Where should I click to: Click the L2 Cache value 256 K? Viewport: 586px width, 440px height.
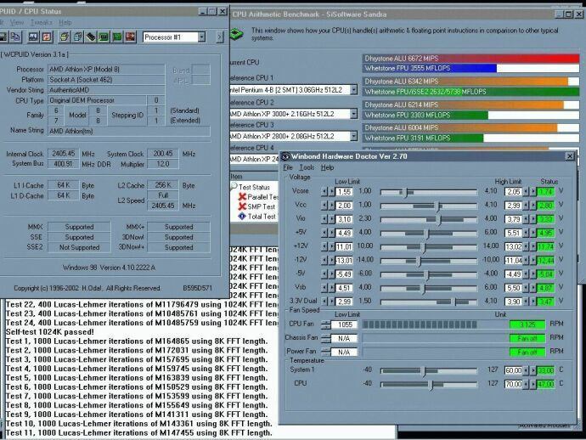pos(163,185)
